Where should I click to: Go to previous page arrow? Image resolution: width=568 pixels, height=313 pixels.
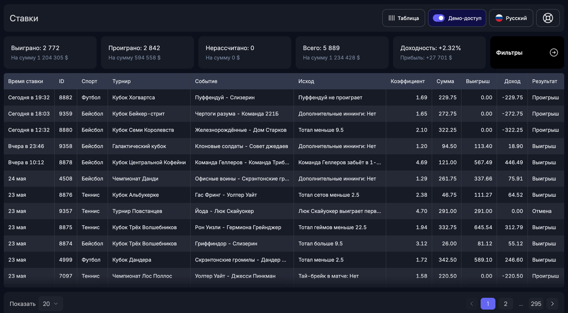pos(472,304)
